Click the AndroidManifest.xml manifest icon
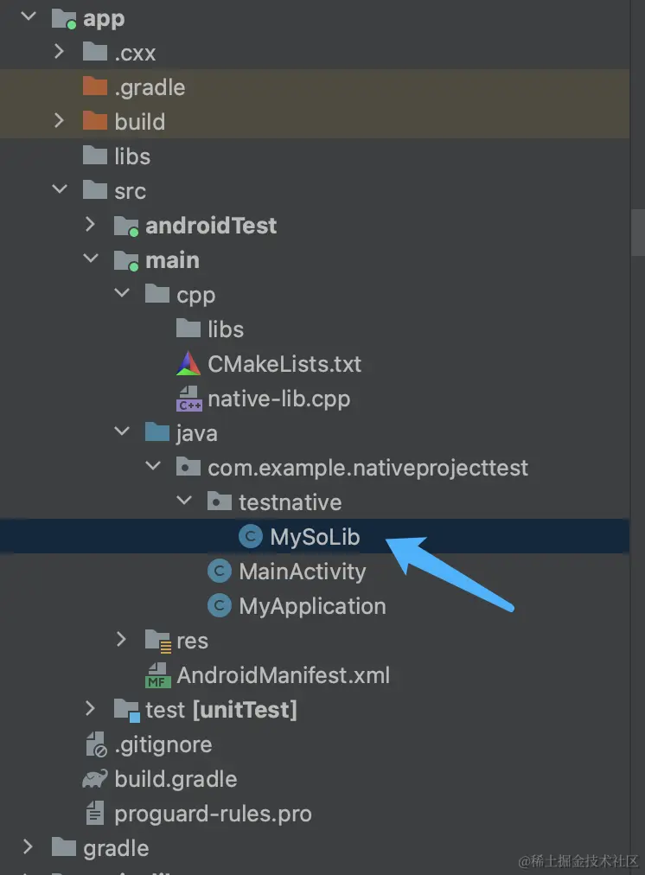This screenshot has height=875, width=645. pyautogui.click(x=157, y=675)
